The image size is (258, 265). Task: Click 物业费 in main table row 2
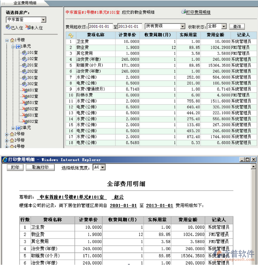(83, 48)
